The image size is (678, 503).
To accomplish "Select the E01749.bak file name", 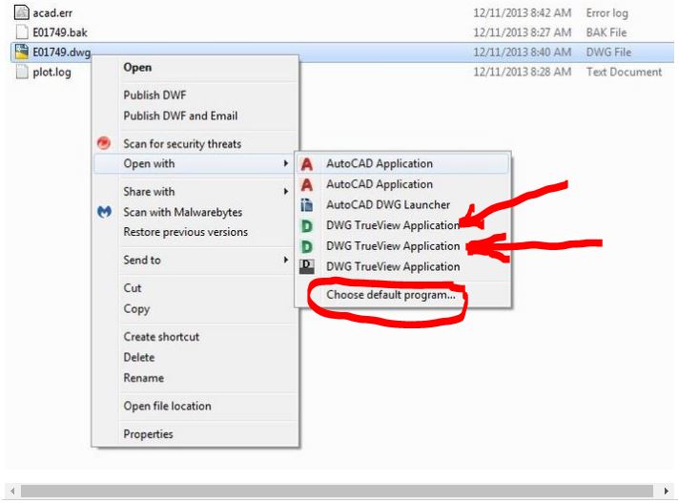I will point(60,32).
